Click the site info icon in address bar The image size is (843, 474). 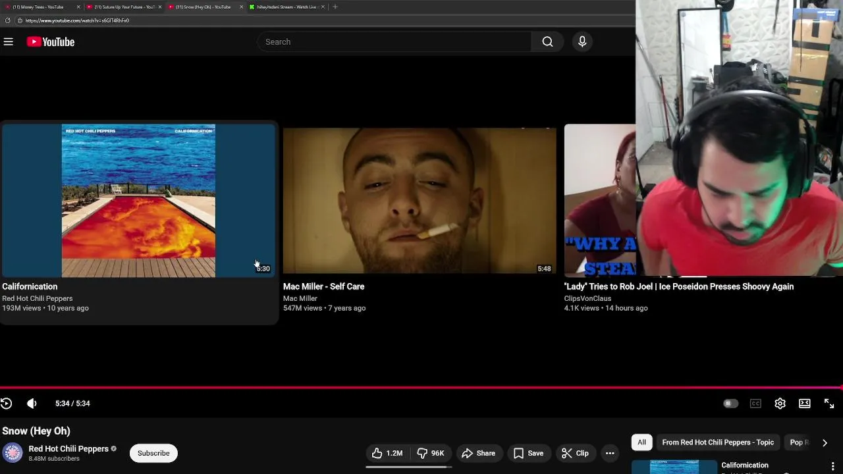point(20,20)
